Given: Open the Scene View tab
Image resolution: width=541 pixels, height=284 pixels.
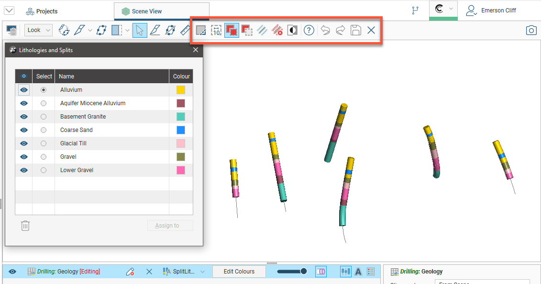Looking at the screenshot, I should point(147,11).
